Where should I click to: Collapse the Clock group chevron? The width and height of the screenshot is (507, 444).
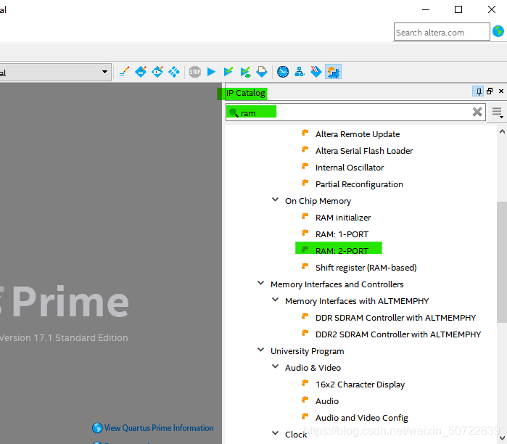[x=275, y=433]
